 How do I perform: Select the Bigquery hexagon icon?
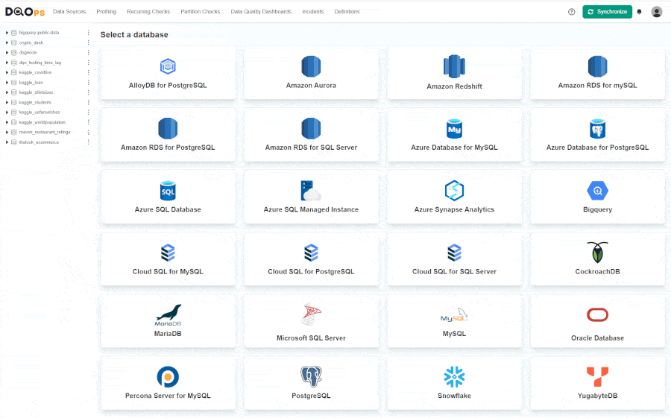tap(597, 191)
